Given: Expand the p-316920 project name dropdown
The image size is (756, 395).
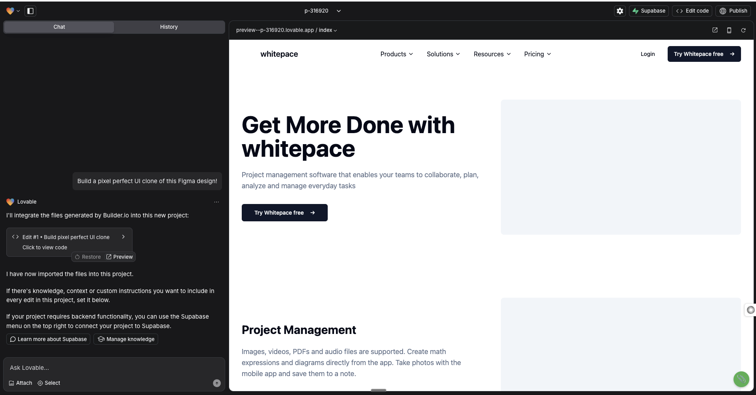Looking at the screenshot, I should tap(338, 11).
